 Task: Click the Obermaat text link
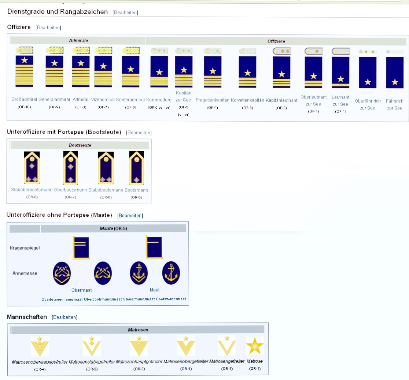click(x=81, y=290)
